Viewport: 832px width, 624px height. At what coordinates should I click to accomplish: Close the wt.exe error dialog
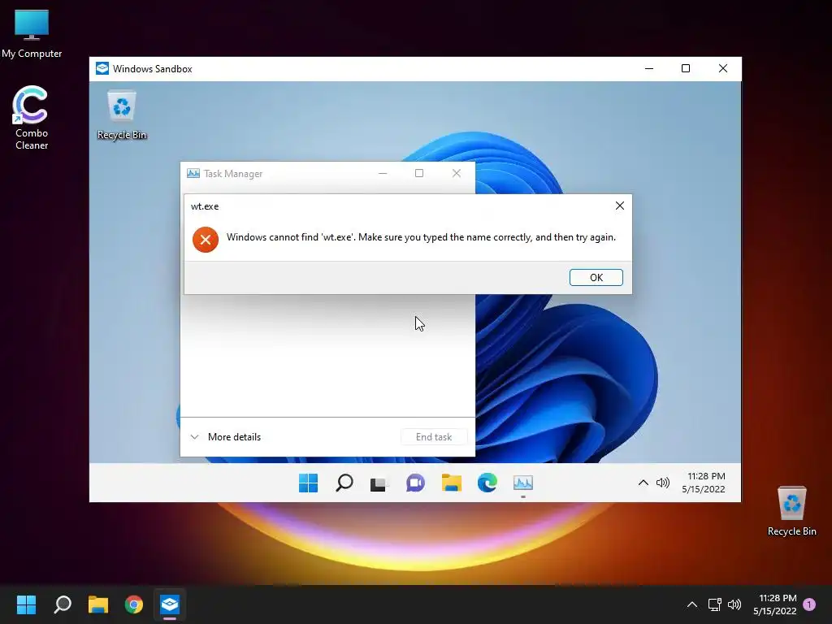(x=619, y=206)
